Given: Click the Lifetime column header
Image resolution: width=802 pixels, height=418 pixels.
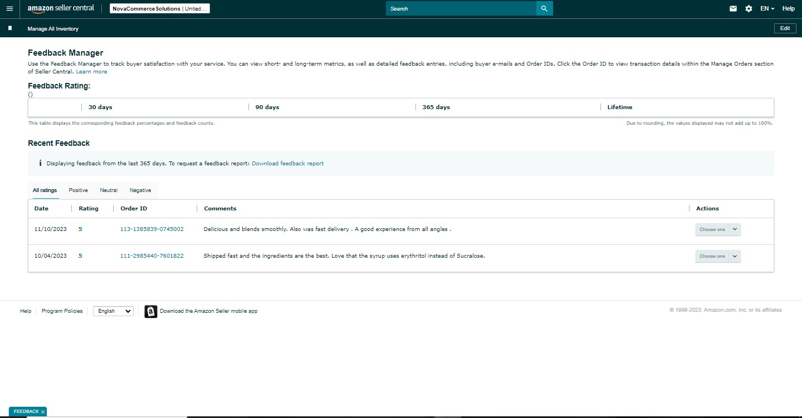Looking at the screenshot, I should tap(620, 107).
